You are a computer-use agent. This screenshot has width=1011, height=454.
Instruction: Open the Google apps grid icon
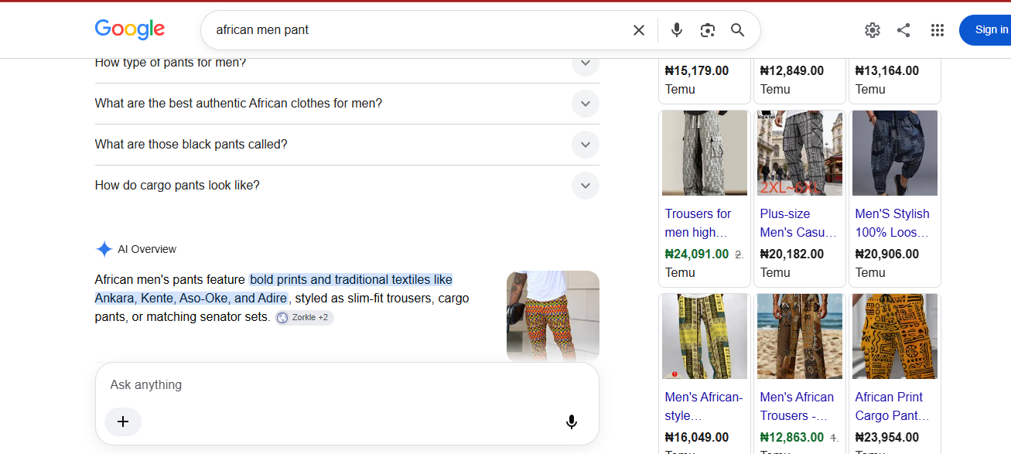tap(938, 30)
